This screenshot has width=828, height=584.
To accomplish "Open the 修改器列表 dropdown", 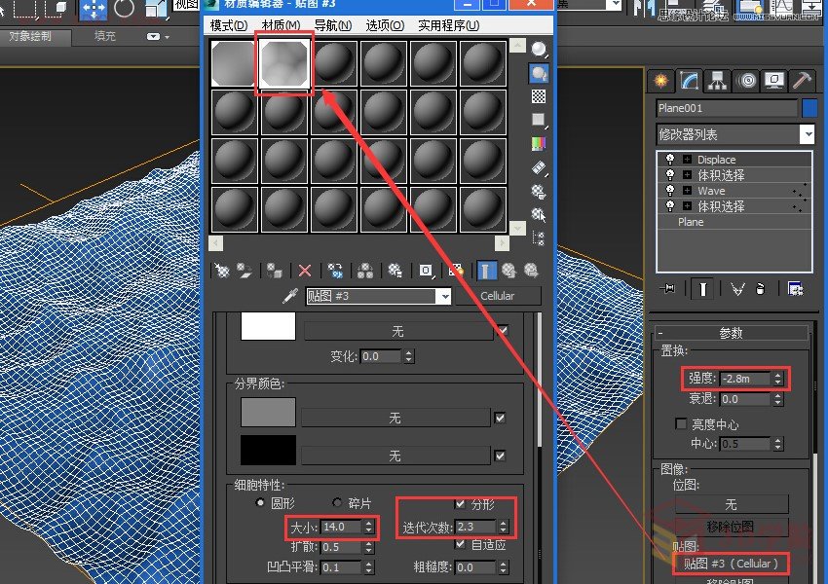I will 807,134.
